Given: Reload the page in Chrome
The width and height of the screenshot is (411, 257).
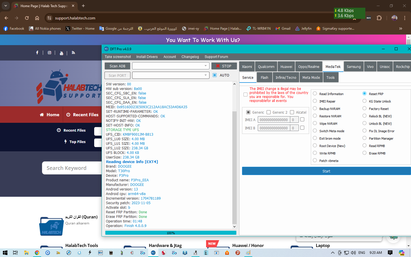Looking at the screenshot, I should (27, 18).
